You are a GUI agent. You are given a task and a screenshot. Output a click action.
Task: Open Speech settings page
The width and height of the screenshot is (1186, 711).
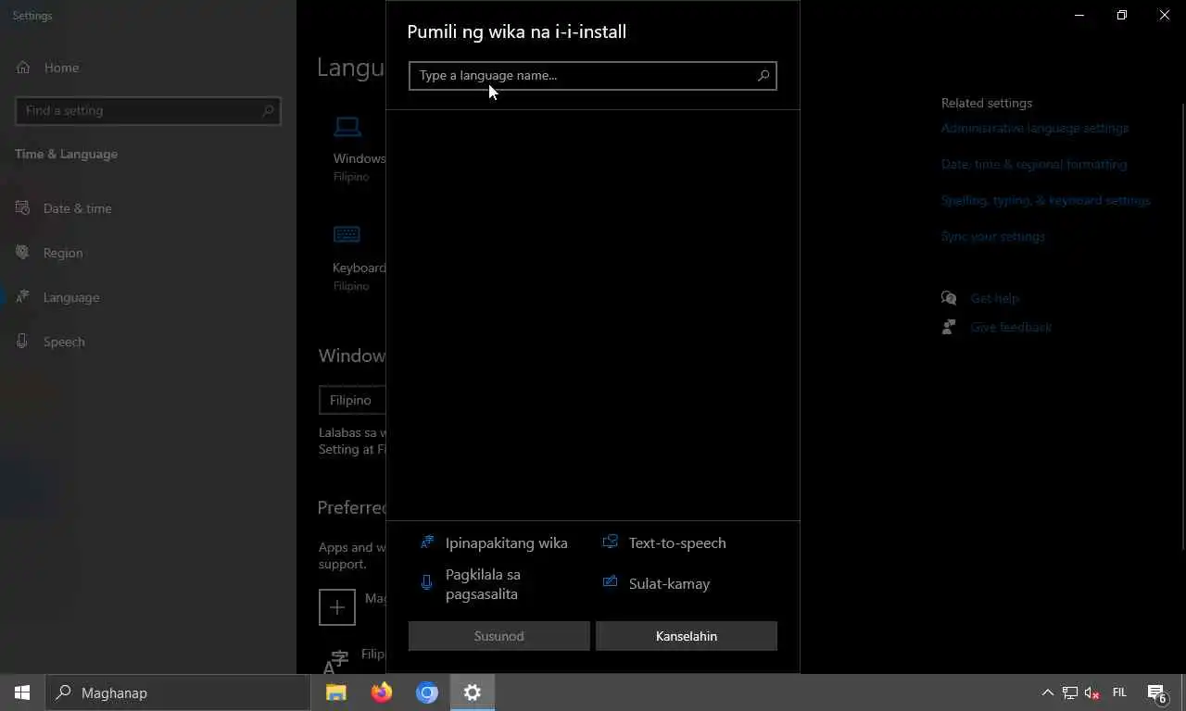pyautogui.click(x=148, y=342)
